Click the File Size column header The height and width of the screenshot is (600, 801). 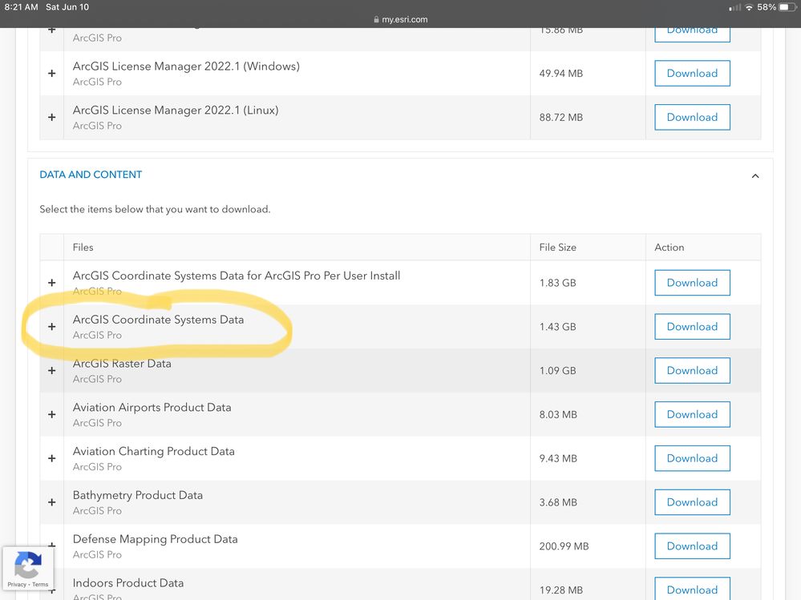pyautogui.click(x=558, y=248)
